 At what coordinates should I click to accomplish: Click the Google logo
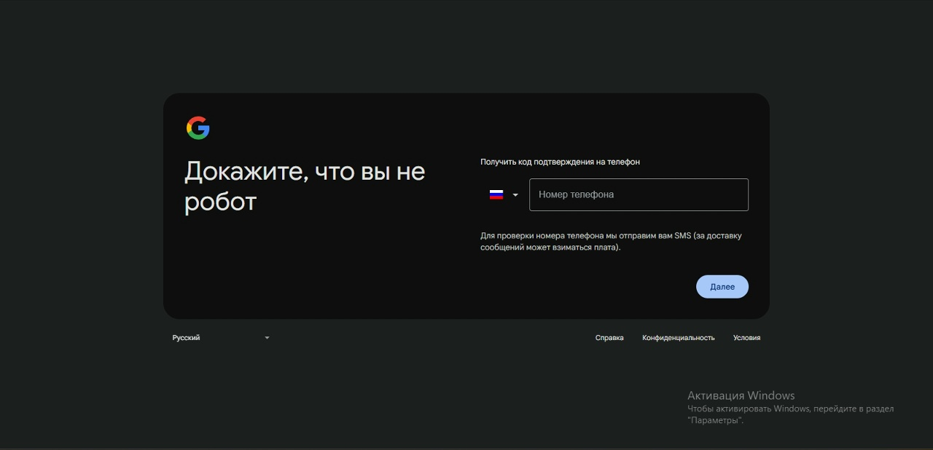coord(198,128)
